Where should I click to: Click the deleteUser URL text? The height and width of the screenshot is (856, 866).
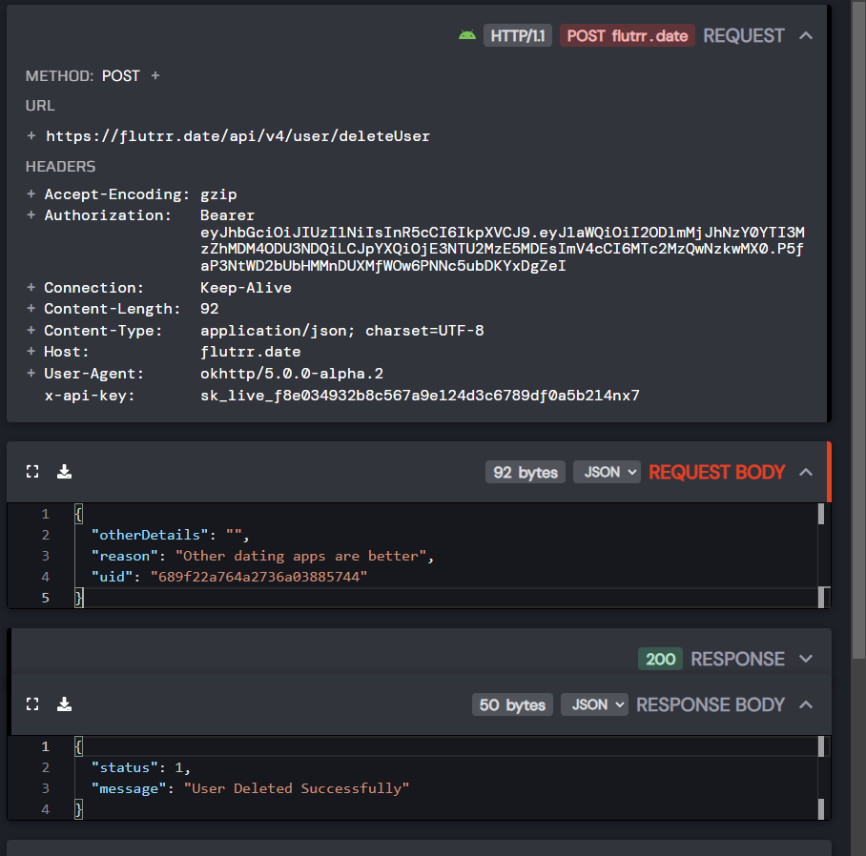point(237,135)
